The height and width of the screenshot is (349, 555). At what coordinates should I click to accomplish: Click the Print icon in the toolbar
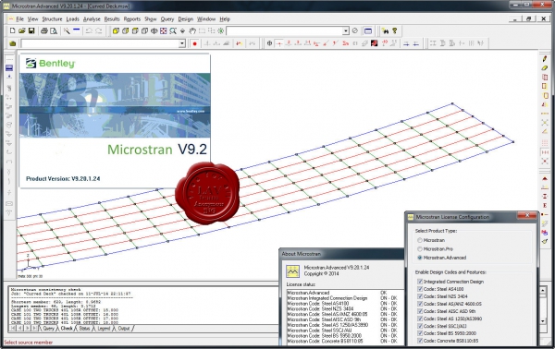click(x=44, y=31)
